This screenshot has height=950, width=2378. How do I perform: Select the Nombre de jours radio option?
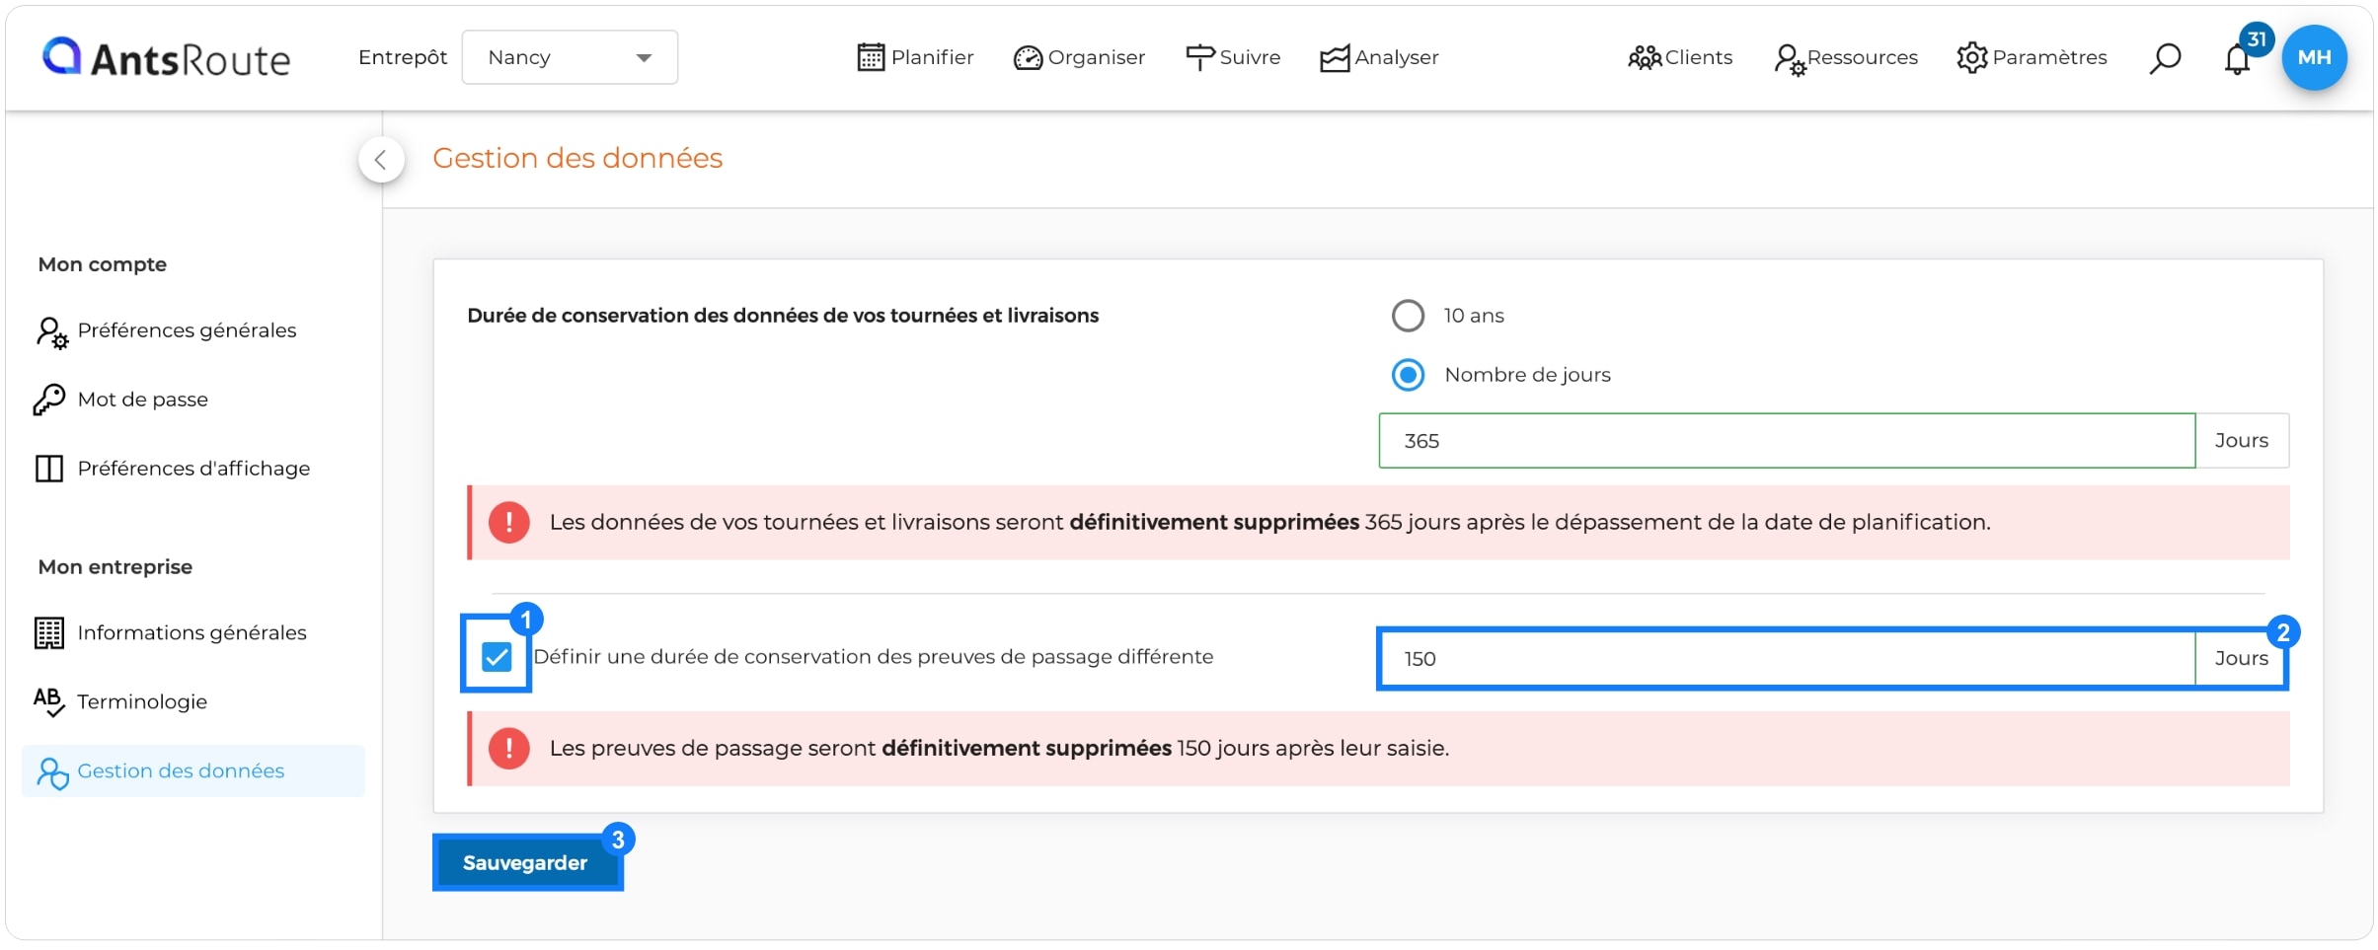(x=1408, y=375)
